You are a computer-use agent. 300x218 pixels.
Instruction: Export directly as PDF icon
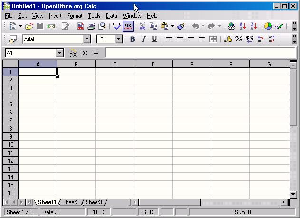80,26
